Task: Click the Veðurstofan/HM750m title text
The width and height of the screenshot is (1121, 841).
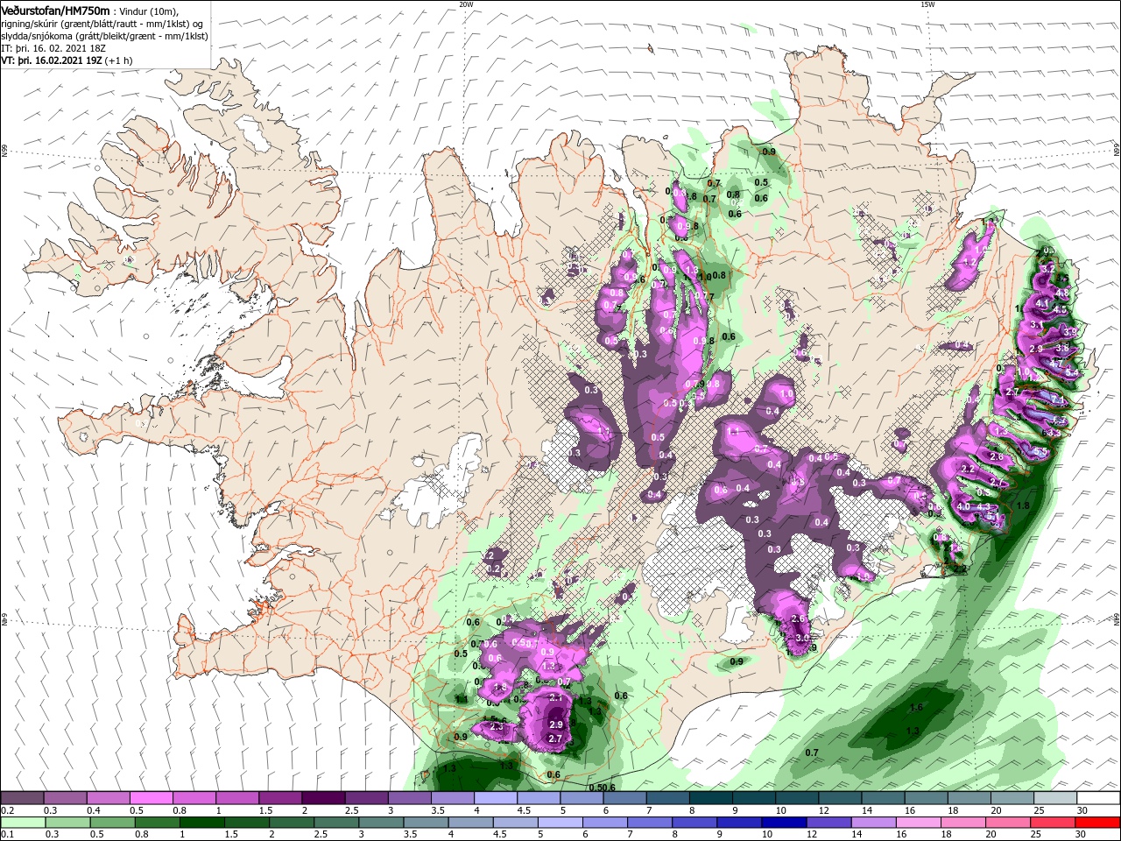Action: [55, 11]
